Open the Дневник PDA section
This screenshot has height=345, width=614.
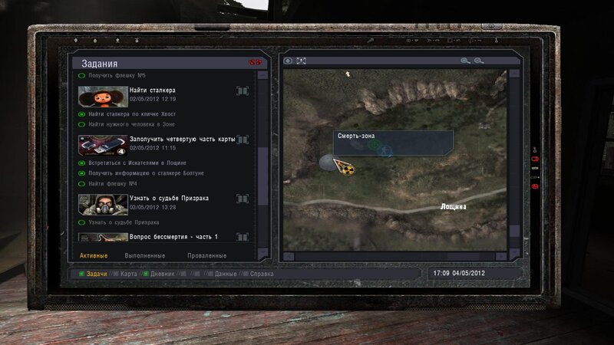[x=163, y=273]
